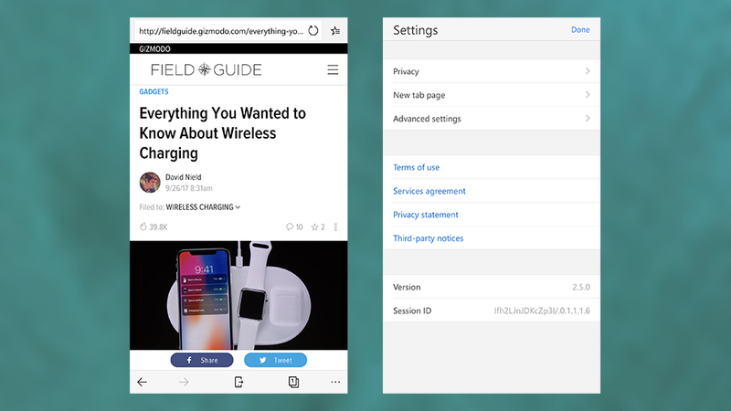Open the favorites star icon
This screenshot has width=731, height=411.
pyautogui.click(x=335, y=31)
